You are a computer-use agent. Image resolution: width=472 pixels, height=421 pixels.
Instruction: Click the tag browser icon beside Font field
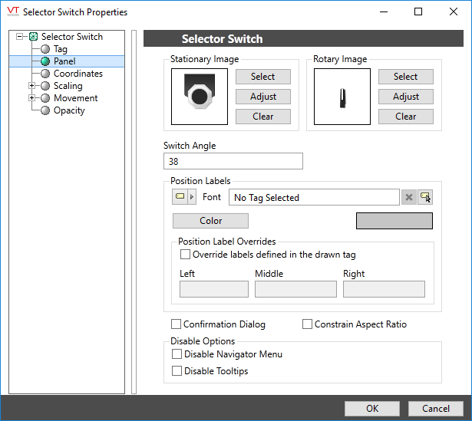pyautogui.click(x=426, y=197)
